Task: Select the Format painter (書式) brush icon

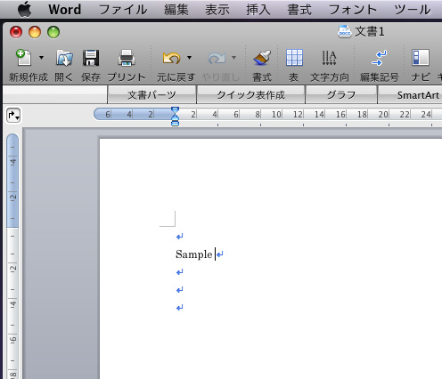Action: 262,58
